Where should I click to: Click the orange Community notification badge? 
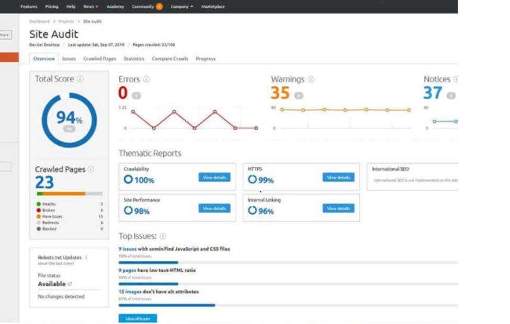tap(160, 7)
